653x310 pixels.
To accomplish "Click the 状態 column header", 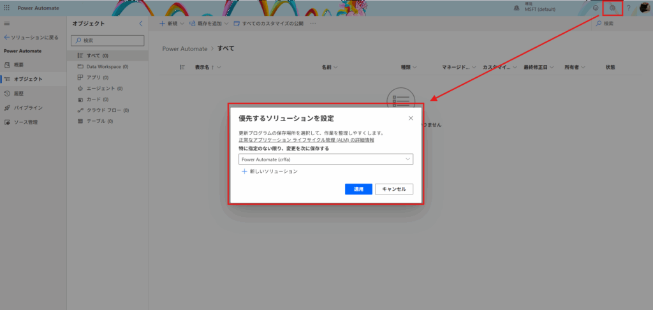I will [x=610, y=67].
